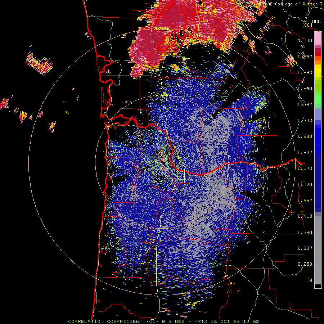Screen dimensions: 324x324
Task: Click the 0.733 color scale value
Action: pyautogui.click(x=305, y=121)
